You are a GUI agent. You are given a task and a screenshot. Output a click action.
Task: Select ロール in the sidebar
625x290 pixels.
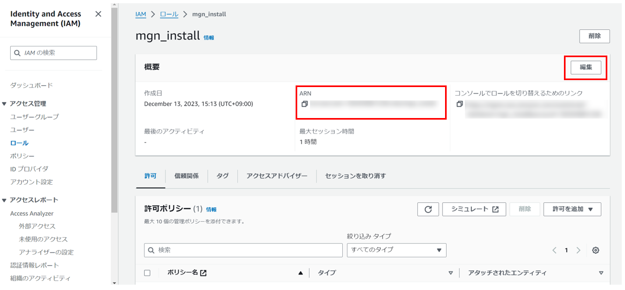[19, 143]
